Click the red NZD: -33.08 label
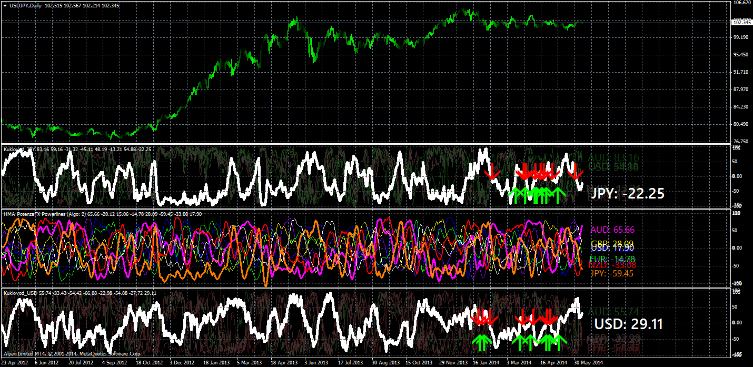This screenshot has width=753, height=367. coord(612,266)
